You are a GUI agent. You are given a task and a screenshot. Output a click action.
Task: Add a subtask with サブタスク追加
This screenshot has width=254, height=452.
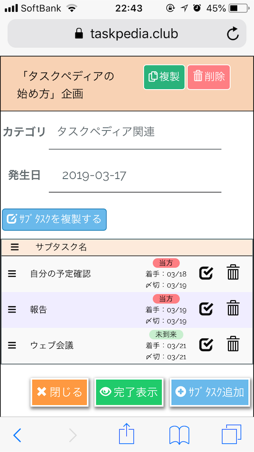tap(210, 392)
